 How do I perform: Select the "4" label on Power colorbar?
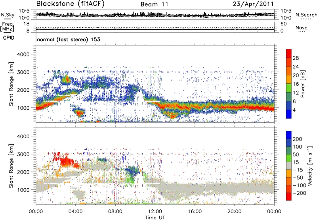294,110
